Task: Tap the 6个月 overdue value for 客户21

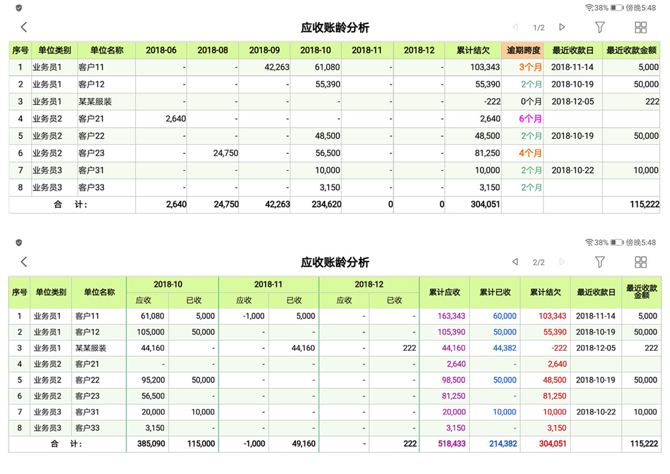Action: [x=530, y=119]
